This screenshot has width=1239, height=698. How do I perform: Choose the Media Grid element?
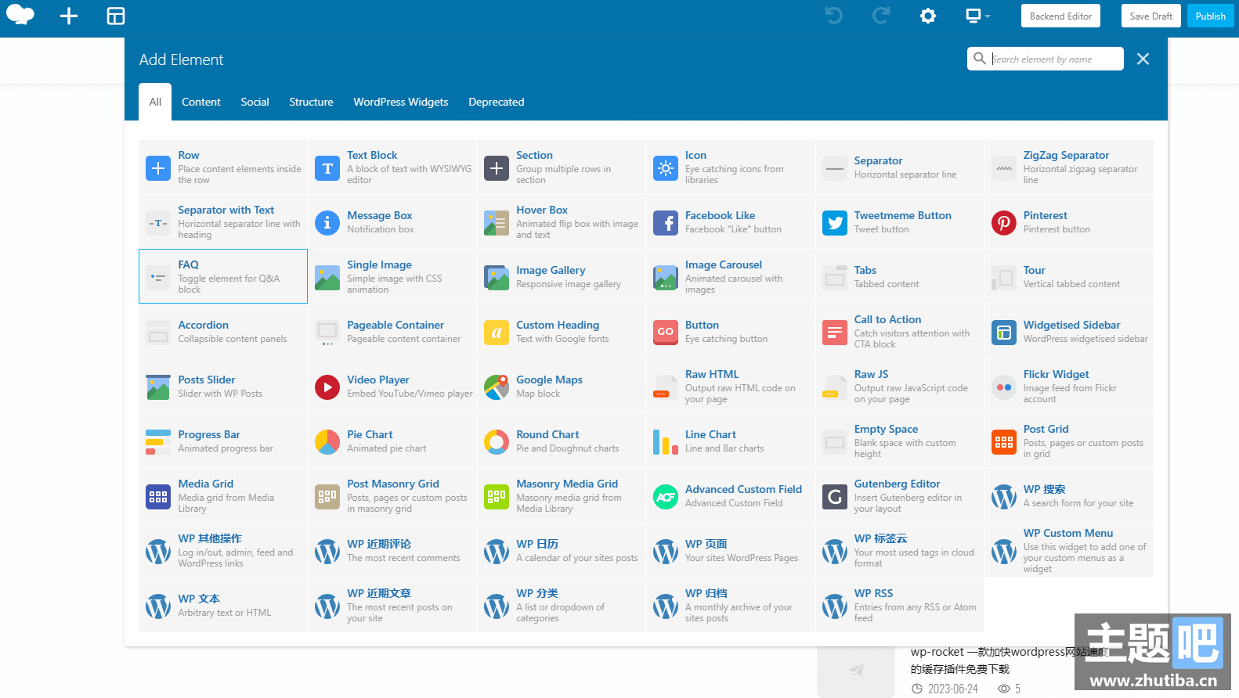pos(223,495)
